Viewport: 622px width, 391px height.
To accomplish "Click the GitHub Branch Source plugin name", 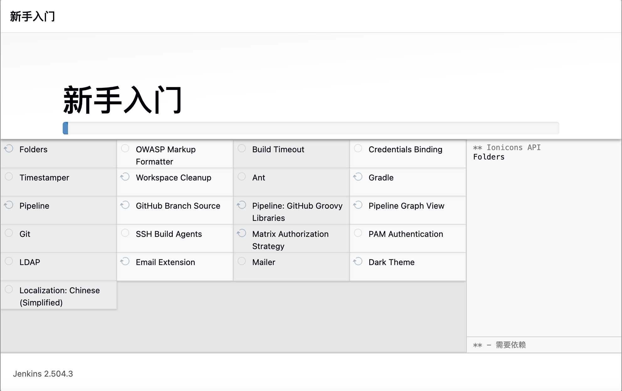I will 178,206.
